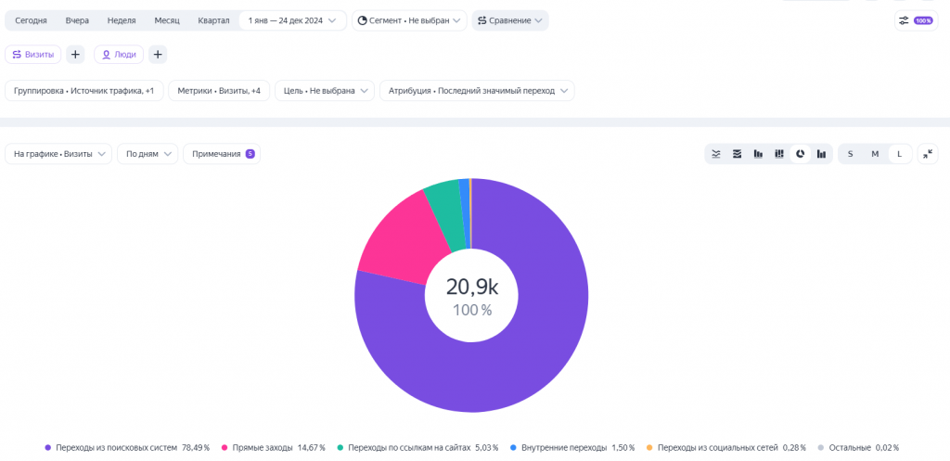Viewport: 950px width, 461px height.
Task: Open the Сравнение dropdown
Action: coord(510,20)
